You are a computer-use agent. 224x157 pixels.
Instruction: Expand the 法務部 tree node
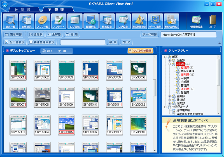[170, 103]
